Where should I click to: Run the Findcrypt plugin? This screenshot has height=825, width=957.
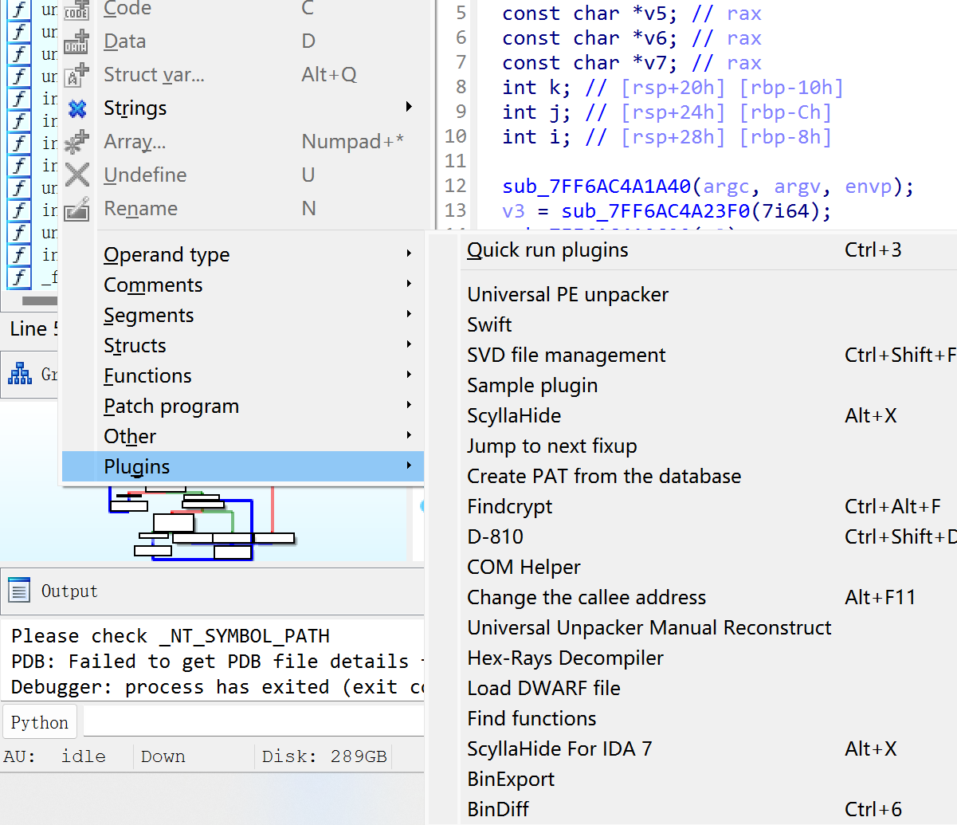tap(509, 507)
